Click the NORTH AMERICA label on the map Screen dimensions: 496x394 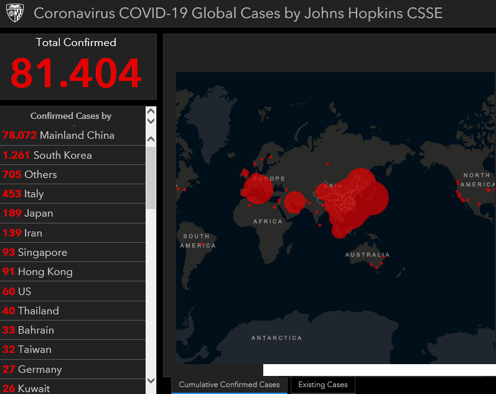point(478,180)
